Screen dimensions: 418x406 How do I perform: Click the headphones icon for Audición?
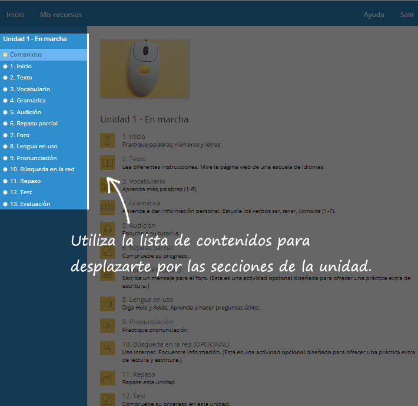[107, 229]
